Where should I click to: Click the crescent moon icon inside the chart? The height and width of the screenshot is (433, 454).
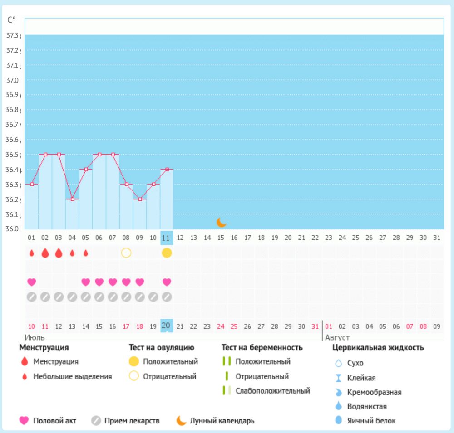pos(221,222)
